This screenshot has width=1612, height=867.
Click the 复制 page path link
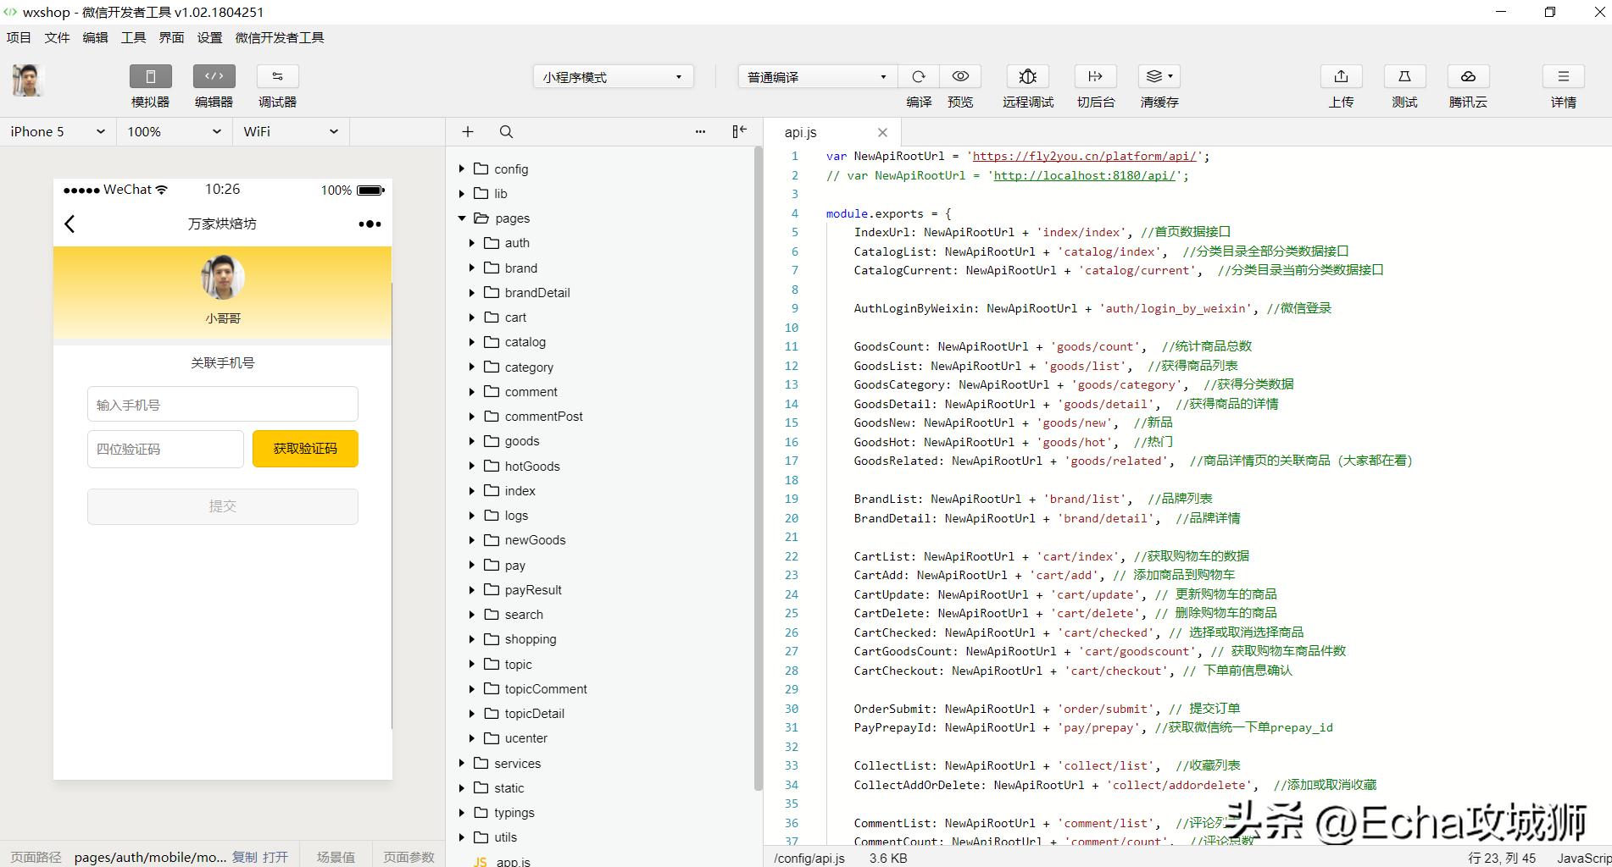pyautogui.click(x=244, y=857)
